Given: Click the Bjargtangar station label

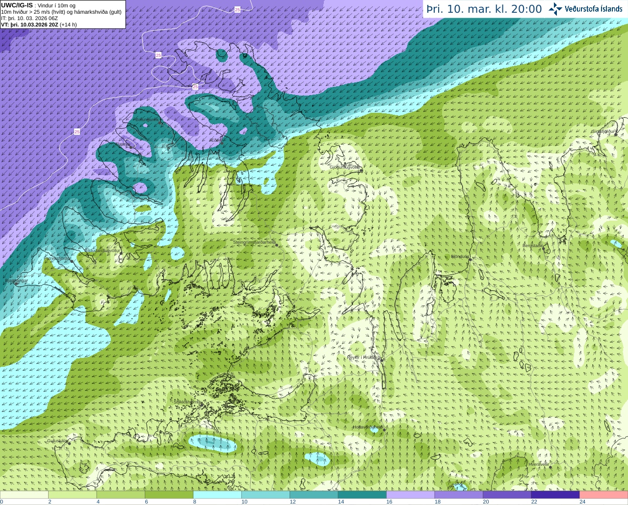Looking at the screenshot, I should [16, 280].
